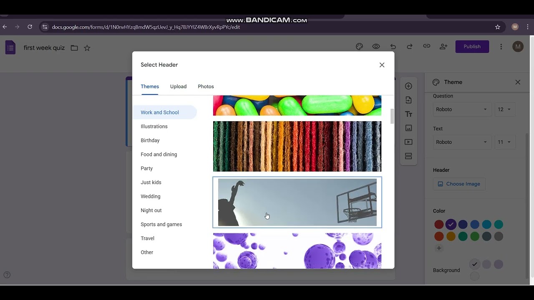The height and width of the screenshot is (300, 534).
Task: Pick the red theme color
Action: coord(439,225)
